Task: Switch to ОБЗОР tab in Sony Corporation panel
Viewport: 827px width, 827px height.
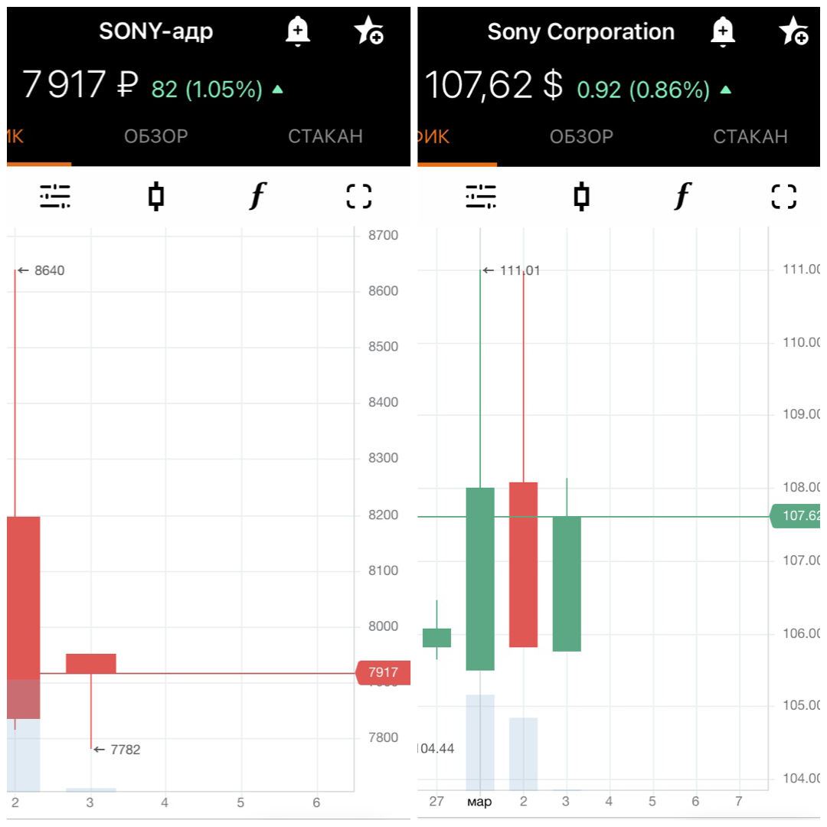Action: [581, 137]
